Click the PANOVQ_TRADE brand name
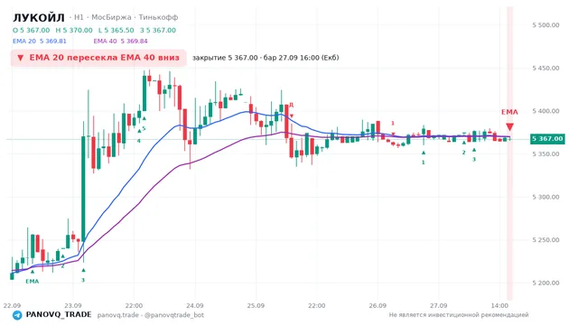 tap(59, 315)
